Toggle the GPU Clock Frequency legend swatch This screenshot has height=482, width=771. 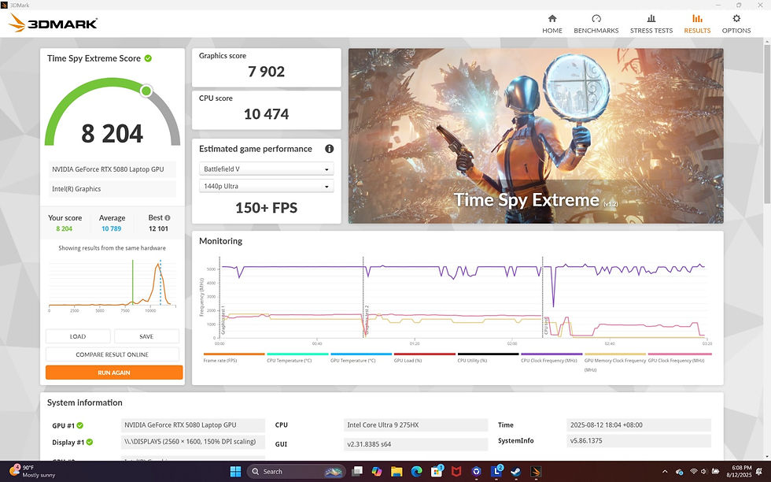point(680,354)
